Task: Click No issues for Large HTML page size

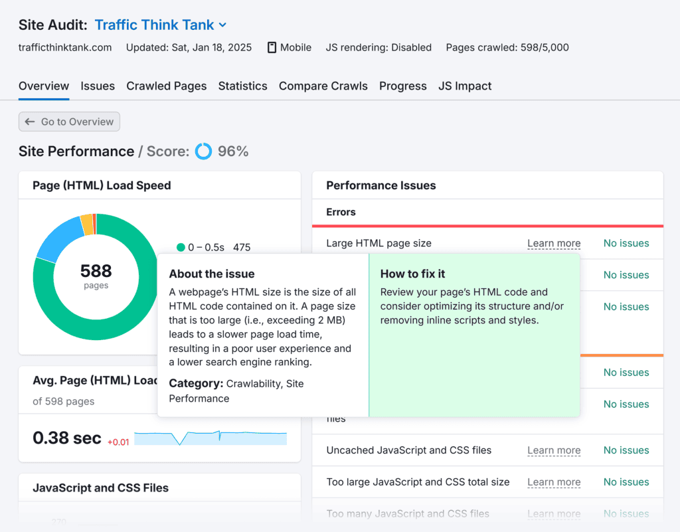Action: (626, 243)
